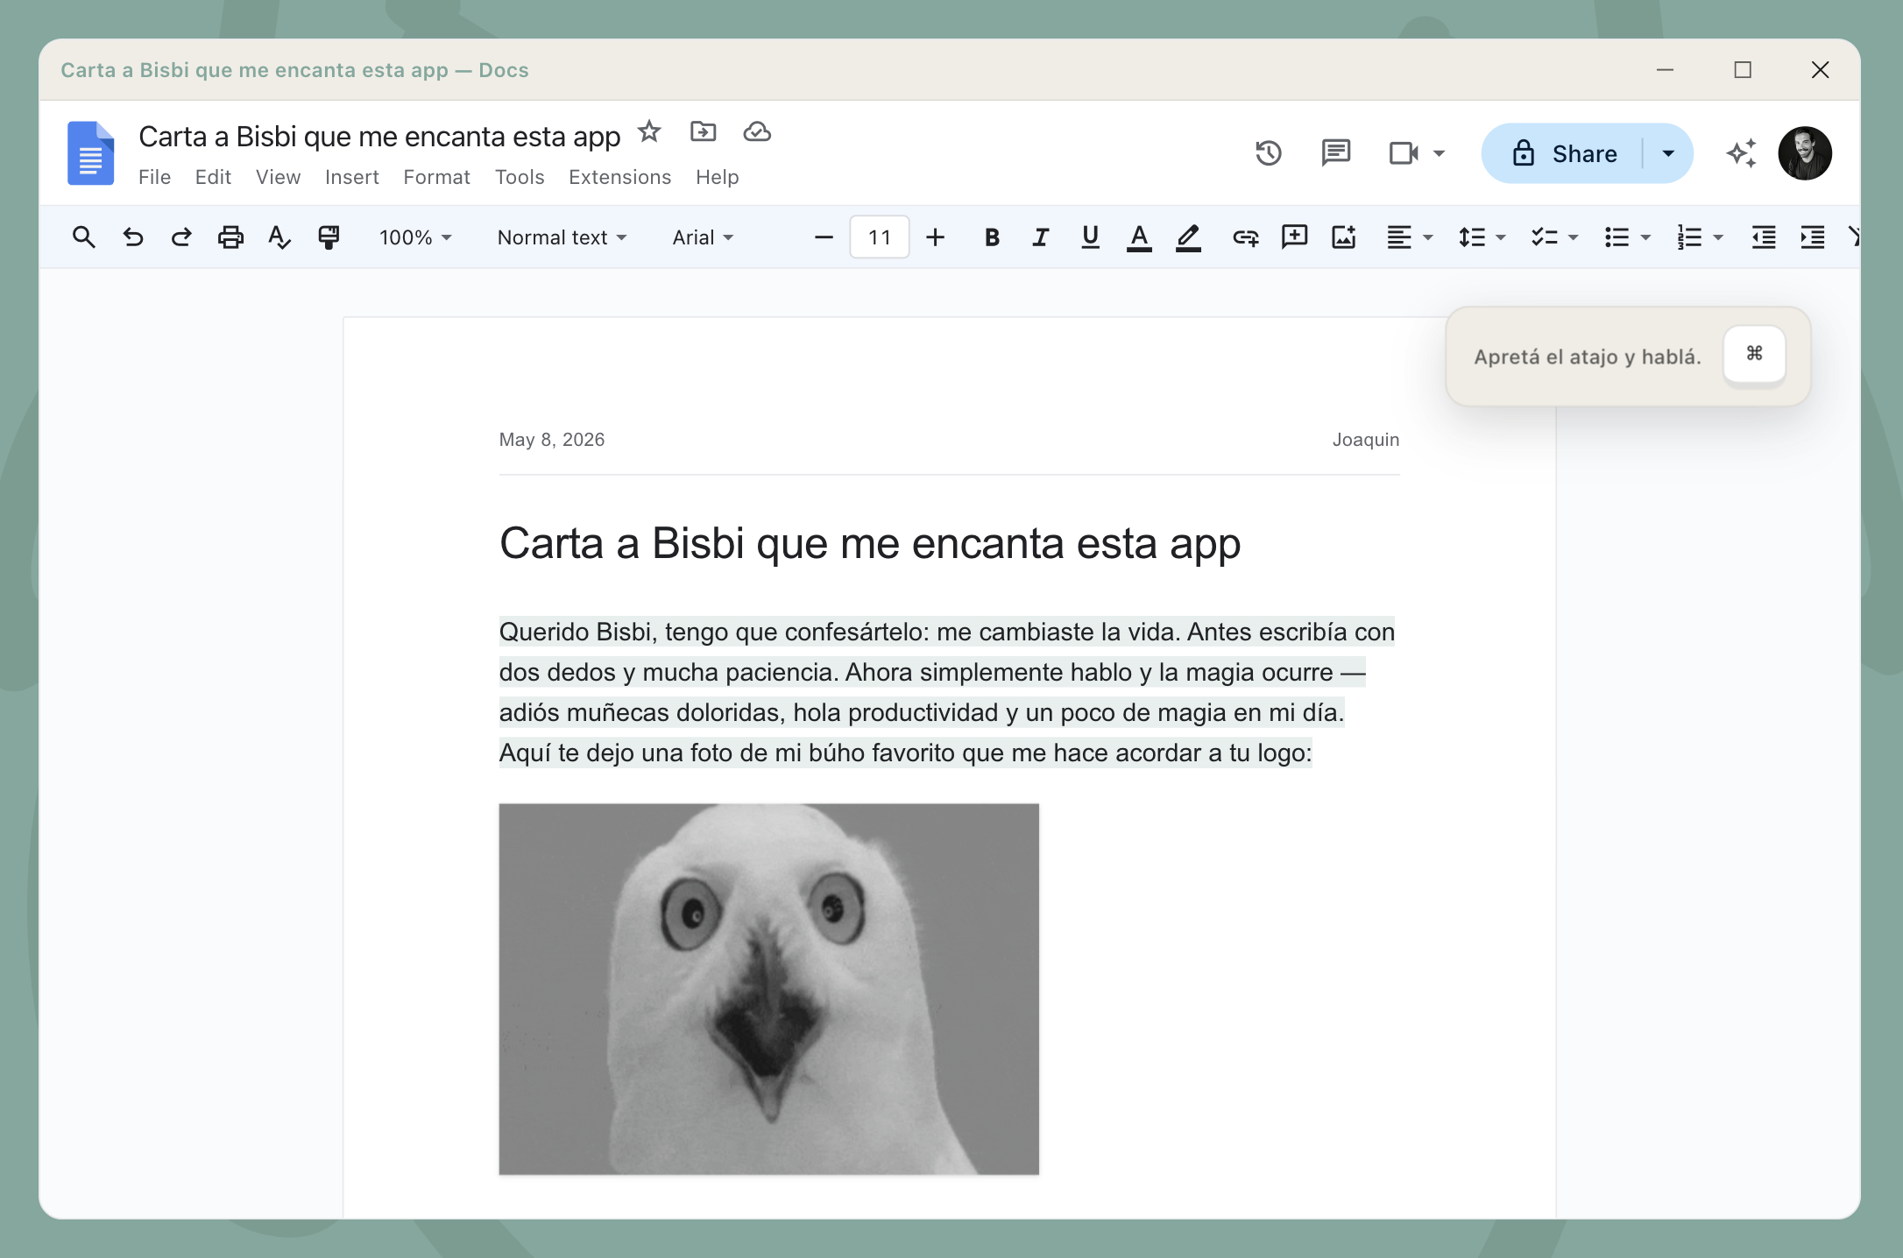The width and height of the screenshot is (1903, 1258).
Task: Select the owl image in document
Action: tap(769, 989)
